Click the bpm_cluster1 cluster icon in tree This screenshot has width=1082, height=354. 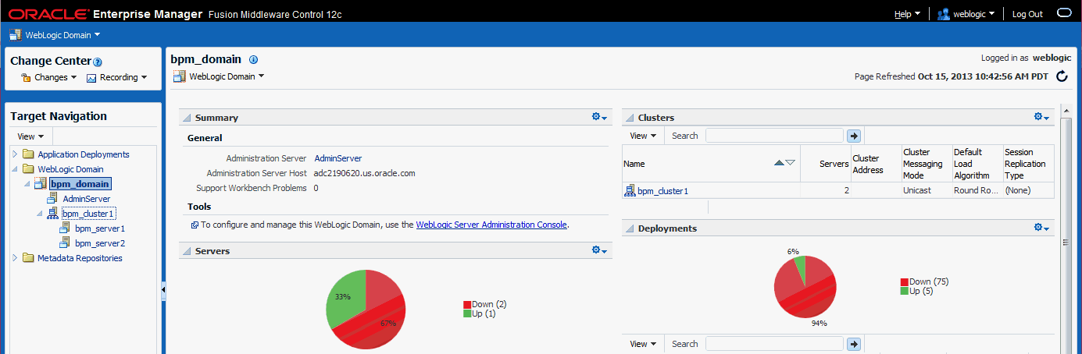tap(52, 214)
